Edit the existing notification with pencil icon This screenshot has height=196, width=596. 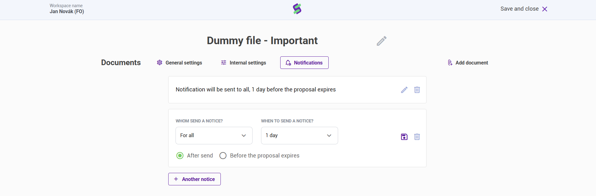404,90
